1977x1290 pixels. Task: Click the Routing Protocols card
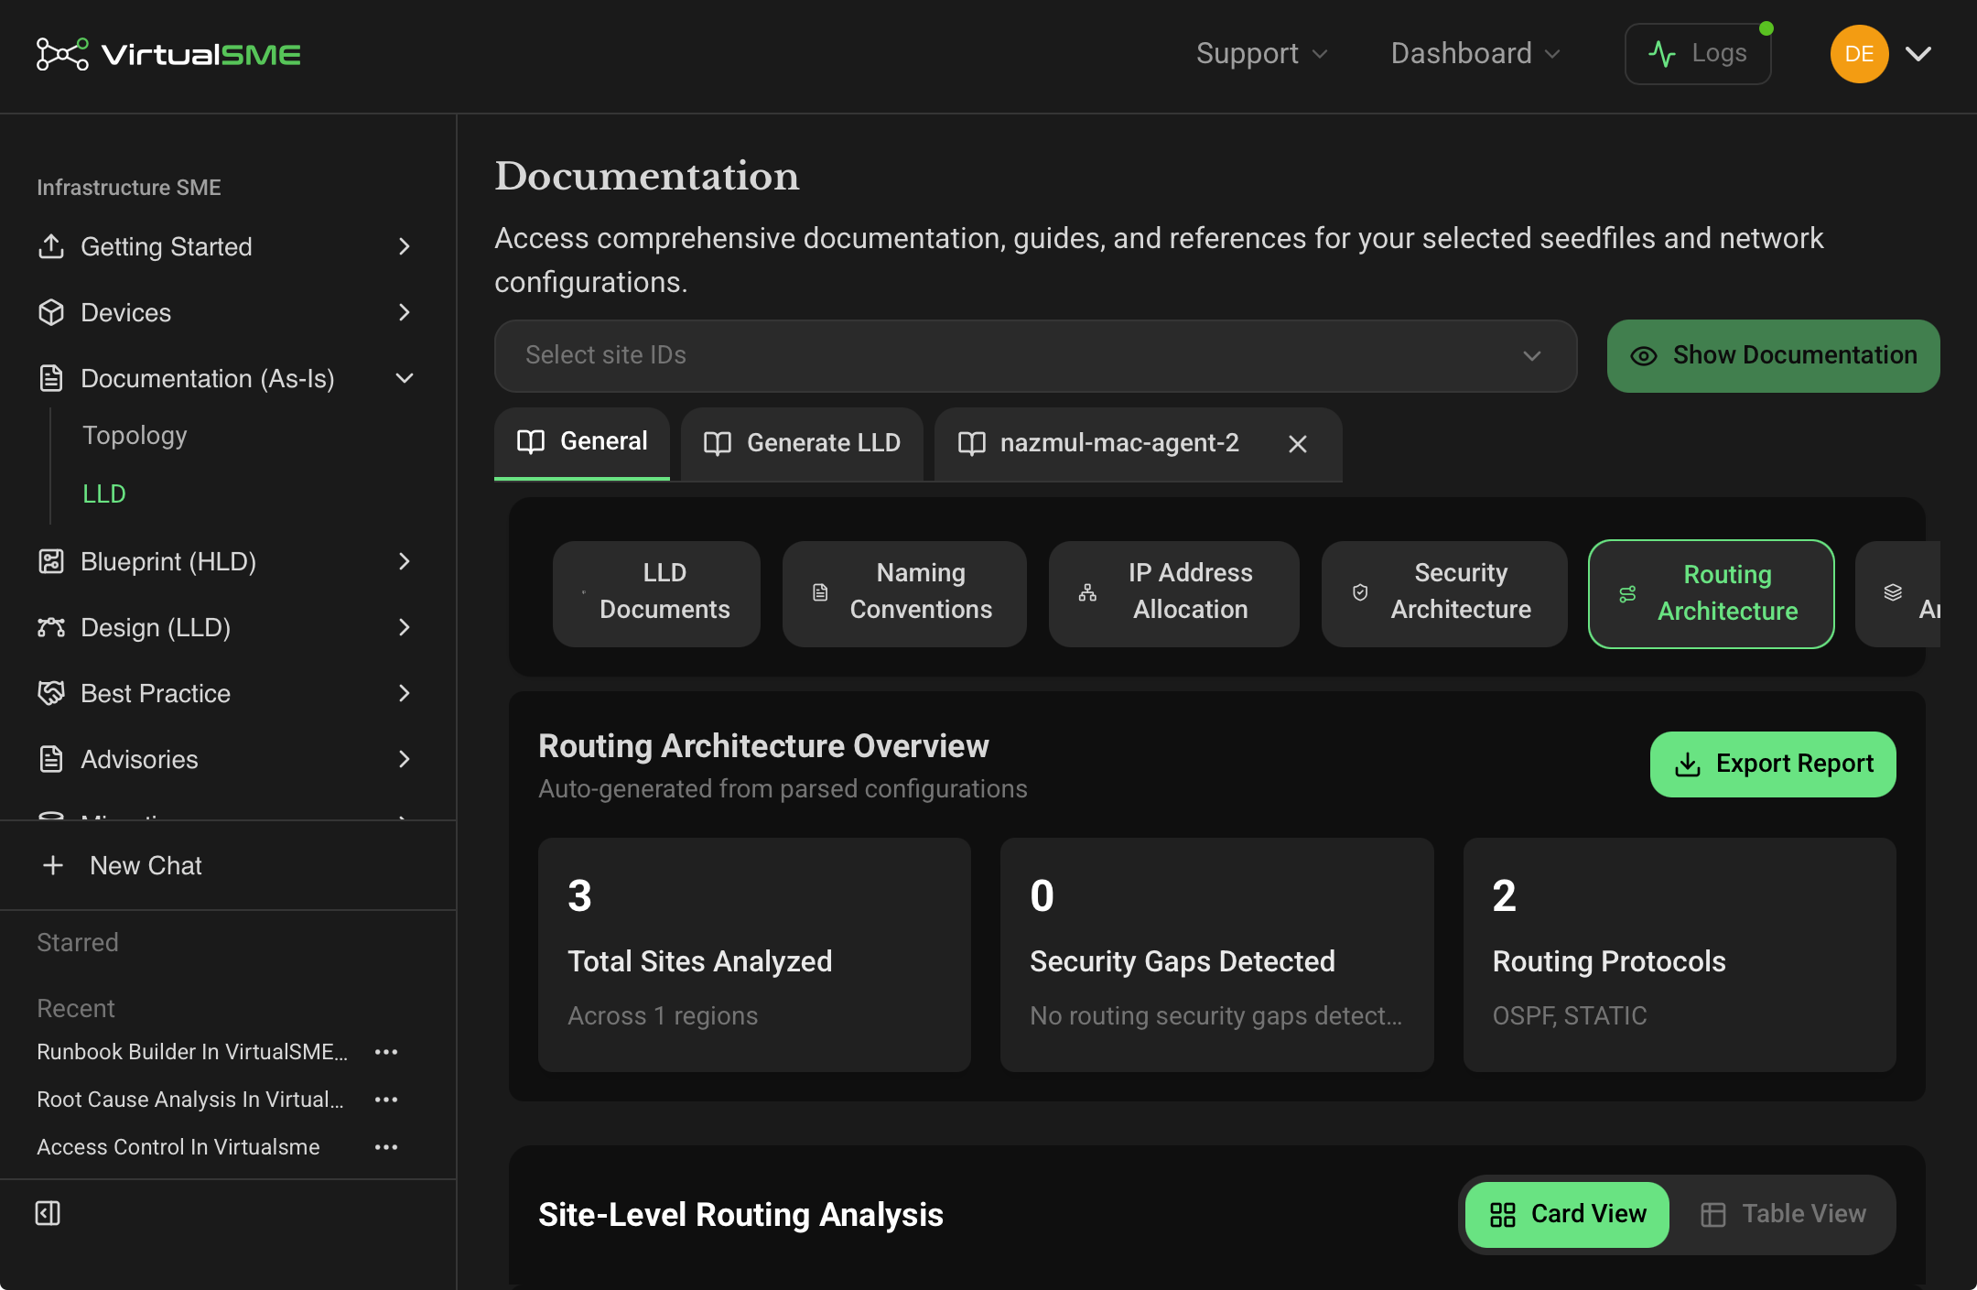[x=1680, y=955]
